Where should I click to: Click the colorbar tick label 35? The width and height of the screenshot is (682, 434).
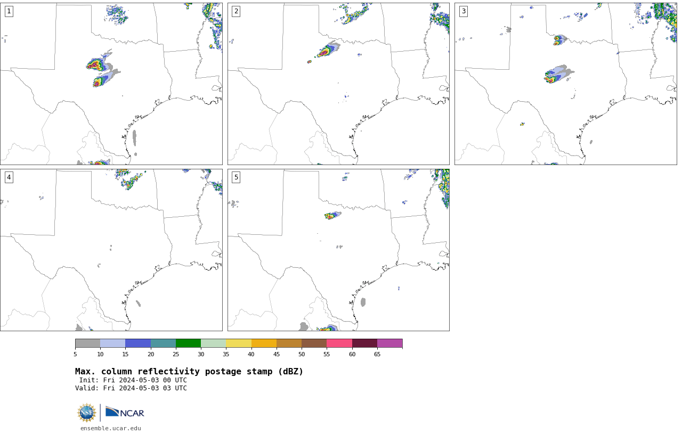(x=226, y=354)
